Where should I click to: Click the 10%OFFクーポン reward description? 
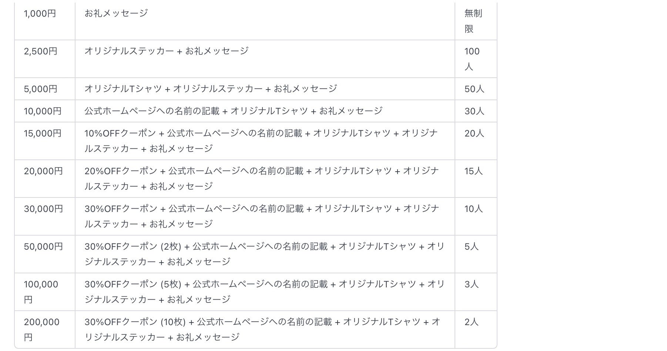[261, 141]
